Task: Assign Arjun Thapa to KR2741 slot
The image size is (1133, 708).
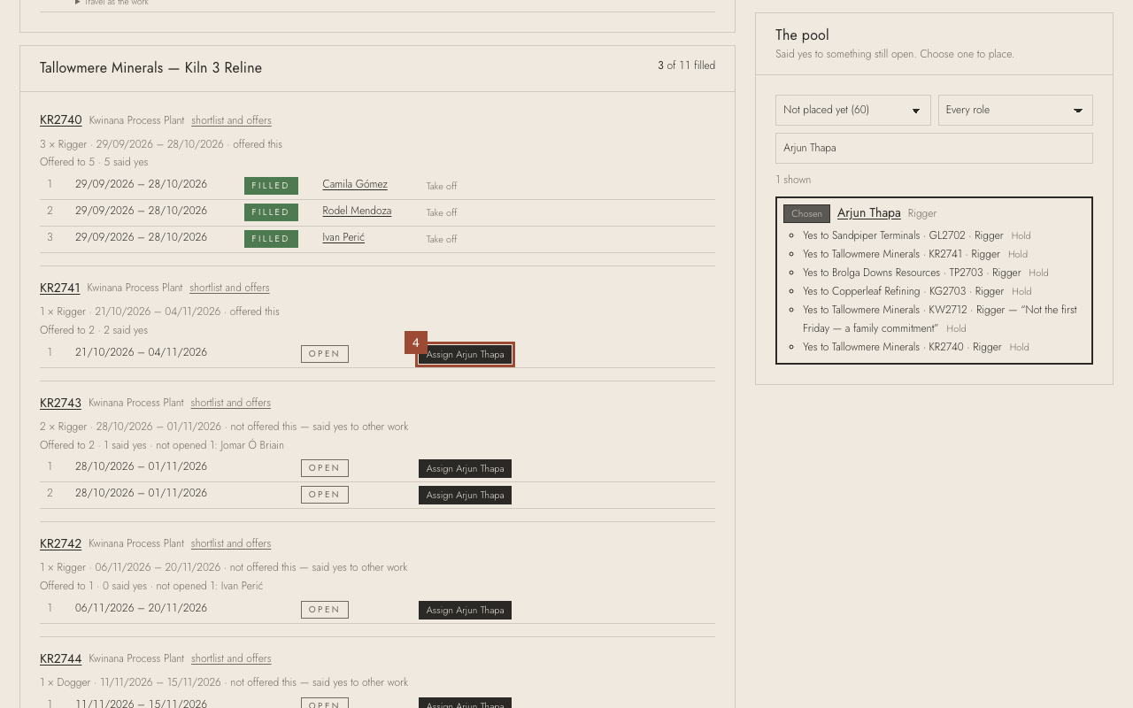Action: click(x=465, y=354)
